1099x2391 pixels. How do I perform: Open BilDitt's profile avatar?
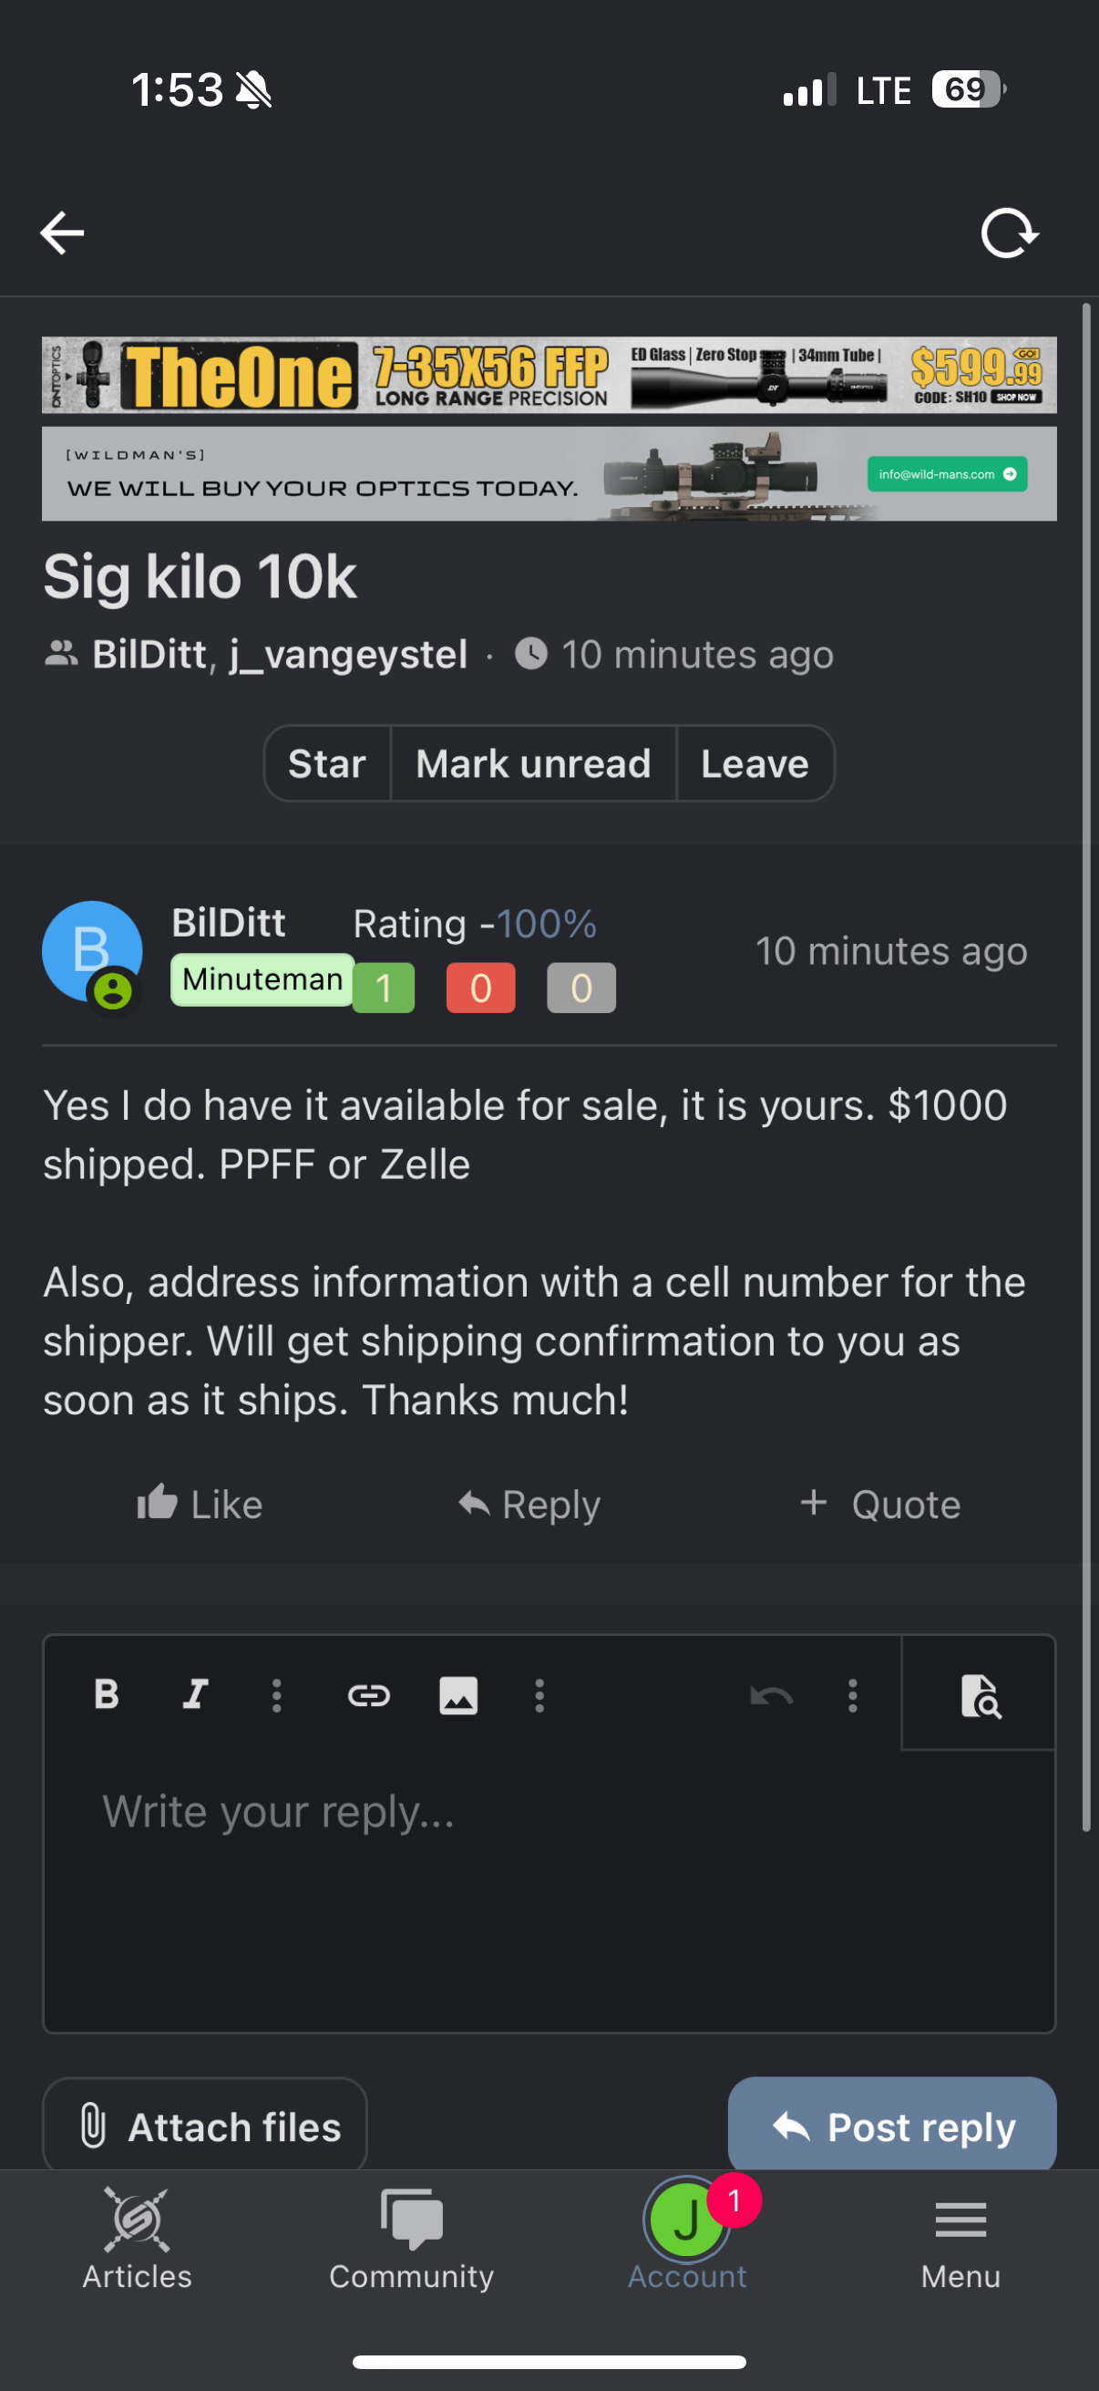coord(92,951)
